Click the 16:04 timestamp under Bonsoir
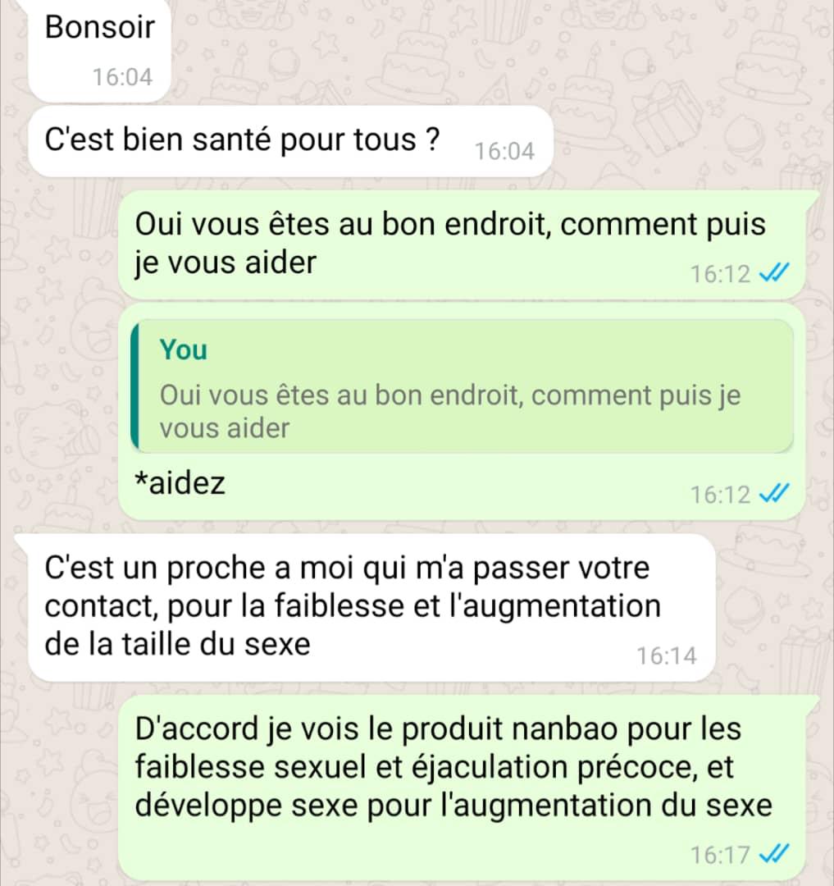The image size is (834, 886). [x=122, y=77]
